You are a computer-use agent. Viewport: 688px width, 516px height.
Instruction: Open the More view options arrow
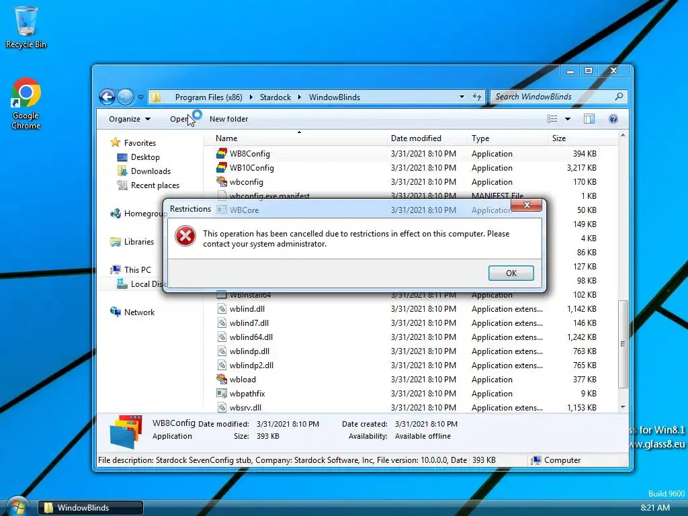(x=567, y=119)
